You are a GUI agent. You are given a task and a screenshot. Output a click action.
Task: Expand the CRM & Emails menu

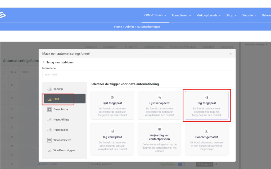[x=155, y=15]
